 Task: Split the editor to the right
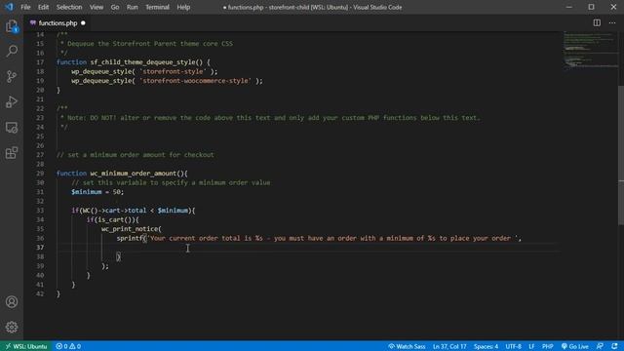(597, 23)
